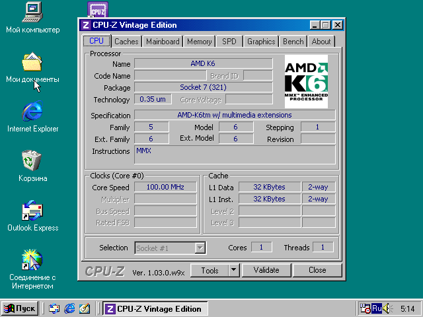Minimize the CPU-Z window
Viewport: 423px width, 317px height.
315,25
